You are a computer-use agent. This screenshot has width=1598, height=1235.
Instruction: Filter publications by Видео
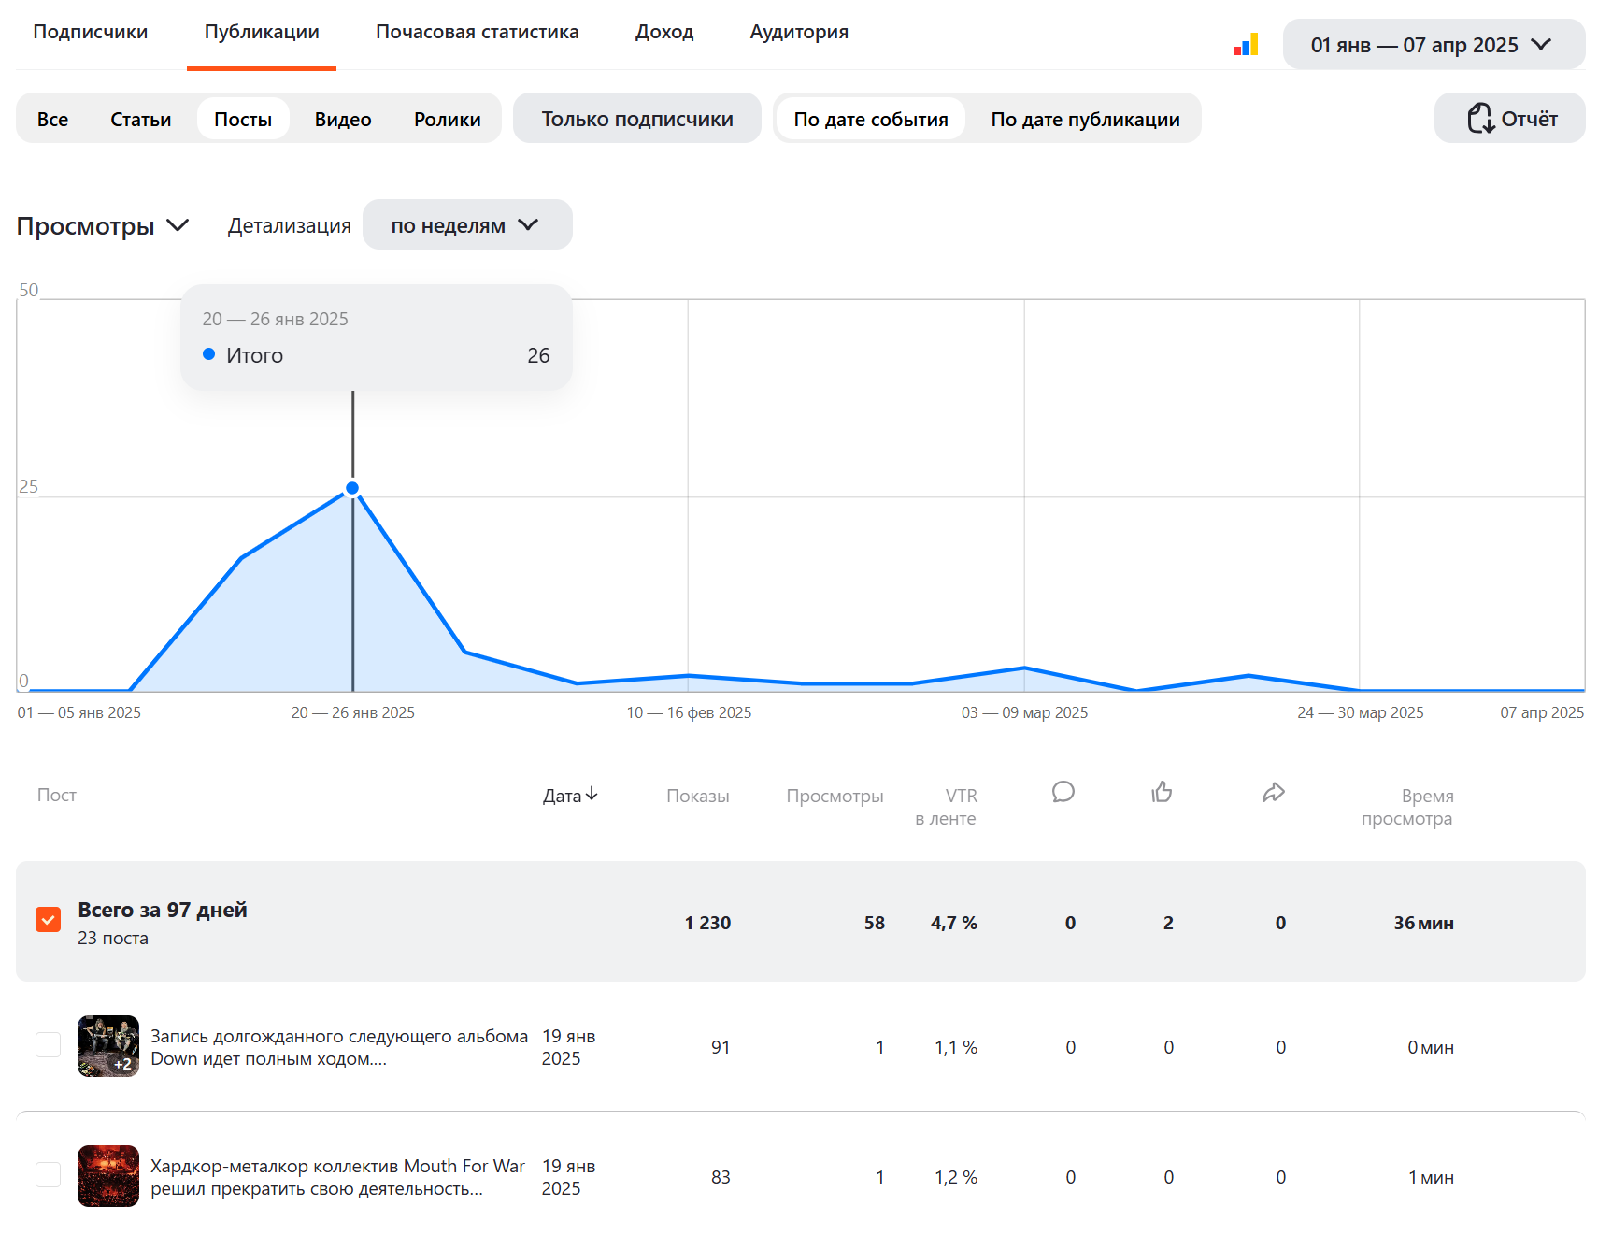[343, 120]
